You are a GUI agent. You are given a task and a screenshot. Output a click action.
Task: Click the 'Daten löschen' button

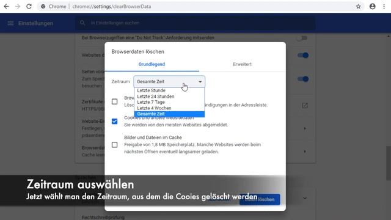(x=260, y=200)
